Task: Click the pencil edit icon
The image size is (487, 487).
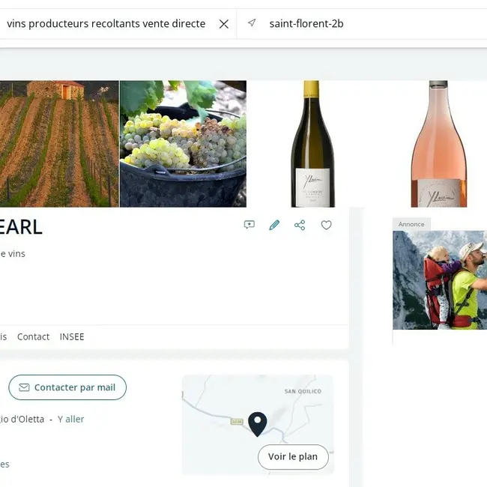Action: pyautogui.click(x=274, y=225)
